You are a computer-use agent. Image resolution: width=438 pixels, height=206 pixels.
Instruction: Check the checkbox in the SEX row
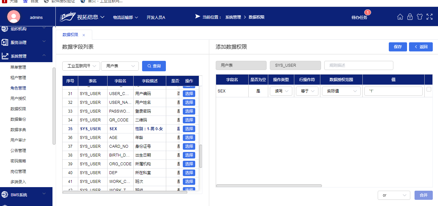429,89
